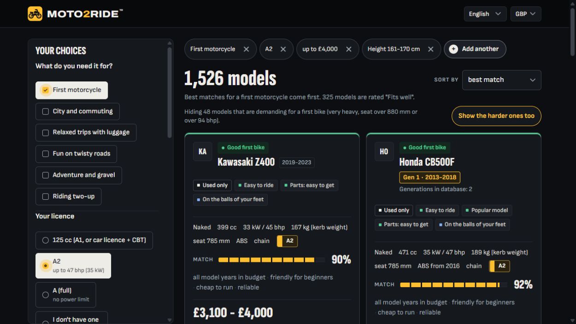Click Used only tag on Kawasaki Z400
Viewport: 576px width, 324px height.
click(212, 185)
